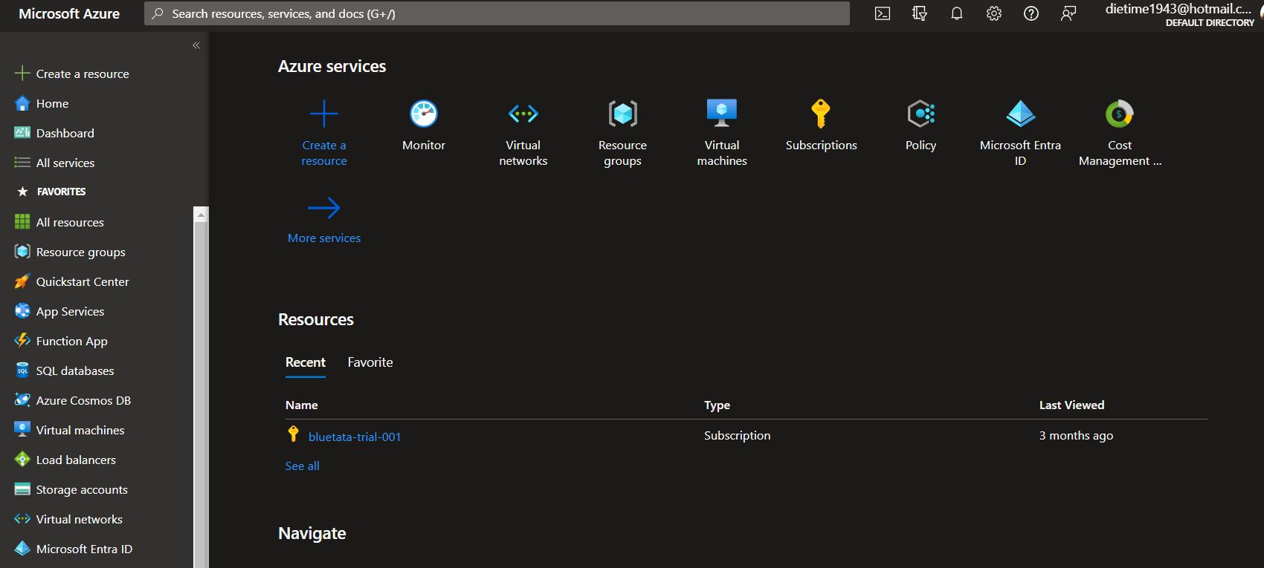Collapse the sidebar with the double chevron
1264x568 pixels.
[196, 45]
